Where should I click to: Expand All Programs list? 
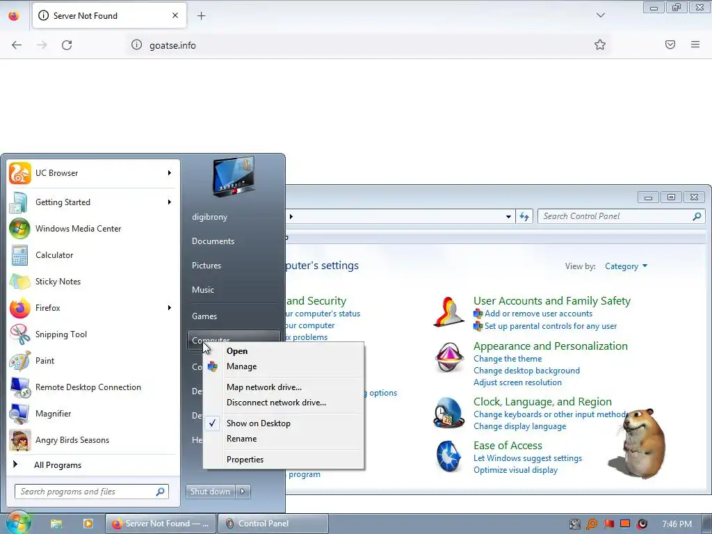pos(93,464)
